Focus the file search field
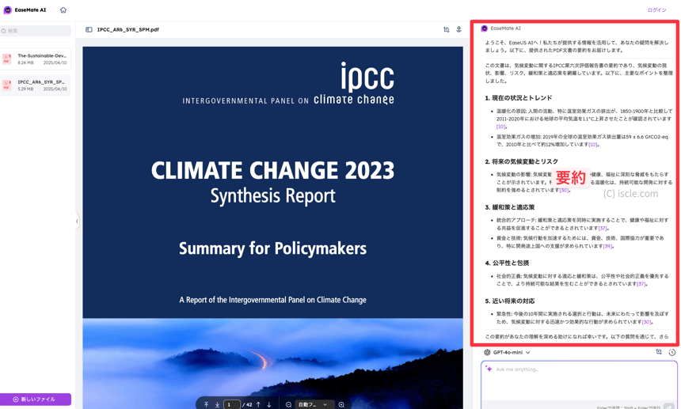Viewport: 681px width, 409px height. point(36,31)
